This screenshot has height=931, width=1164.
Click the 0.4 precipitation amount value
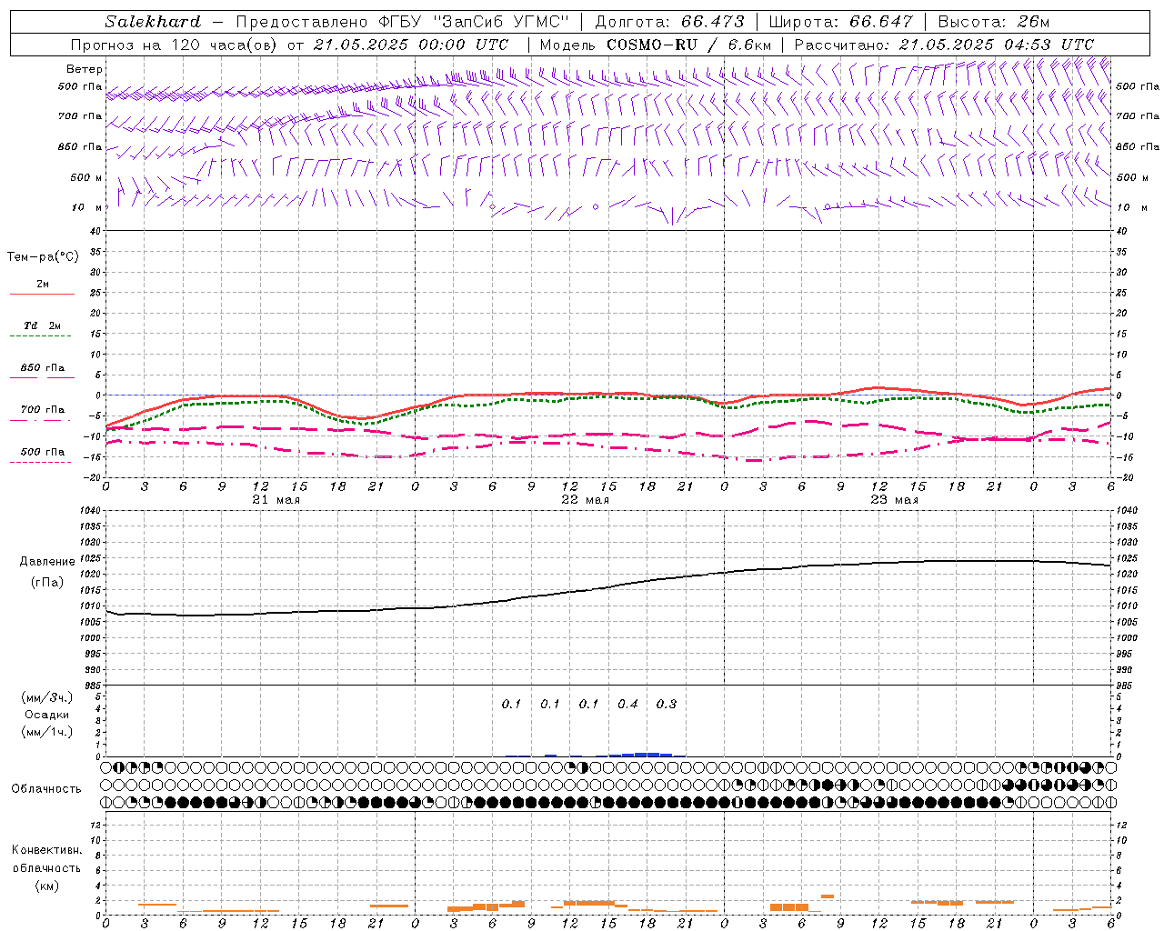point(627,704)
